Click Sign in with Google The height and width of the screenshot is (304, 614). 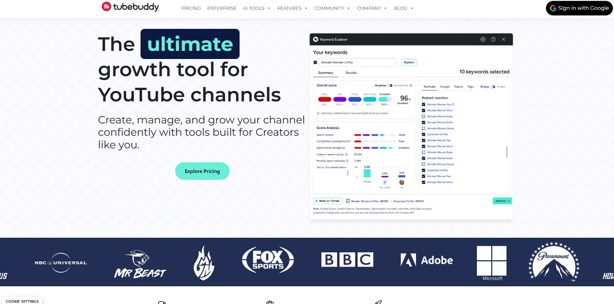(579, 8)
